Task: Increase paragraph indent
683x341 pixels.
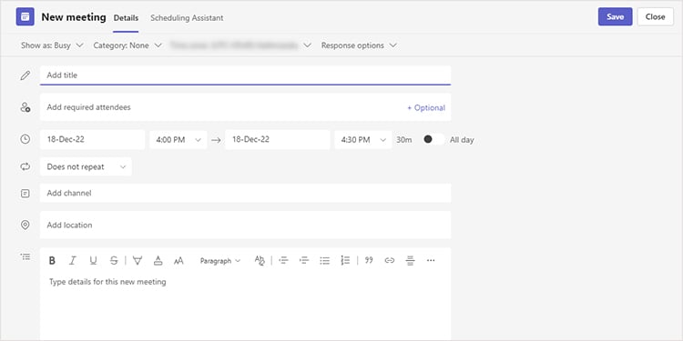Action: pyautogui.click(x=304, y=261)
